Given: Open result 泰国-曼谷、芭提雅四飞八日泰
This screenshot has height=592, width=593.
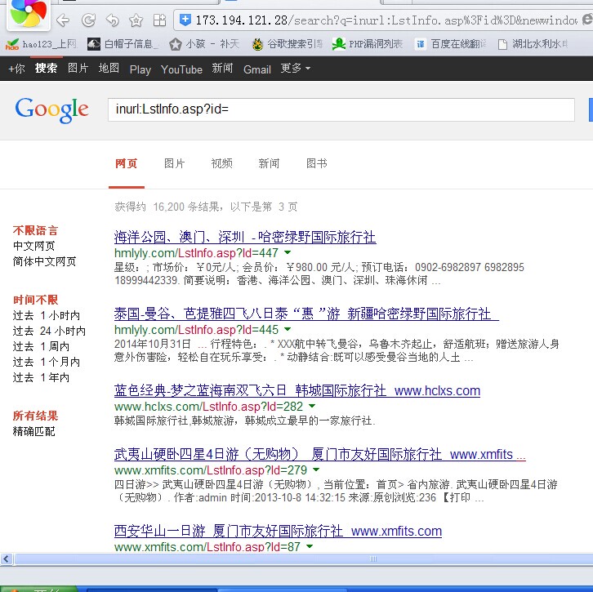Looking at the screenshot, I should 306,314.
